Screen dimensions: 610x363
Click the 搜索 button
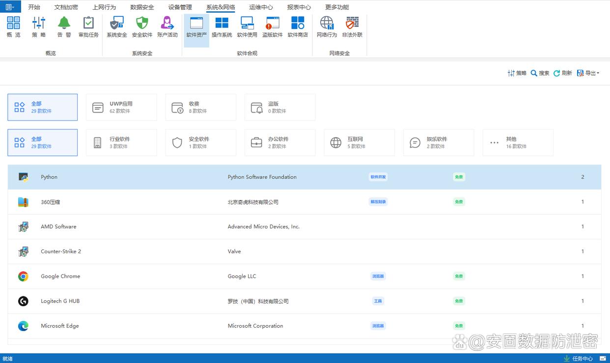click(x=540, y=73)
